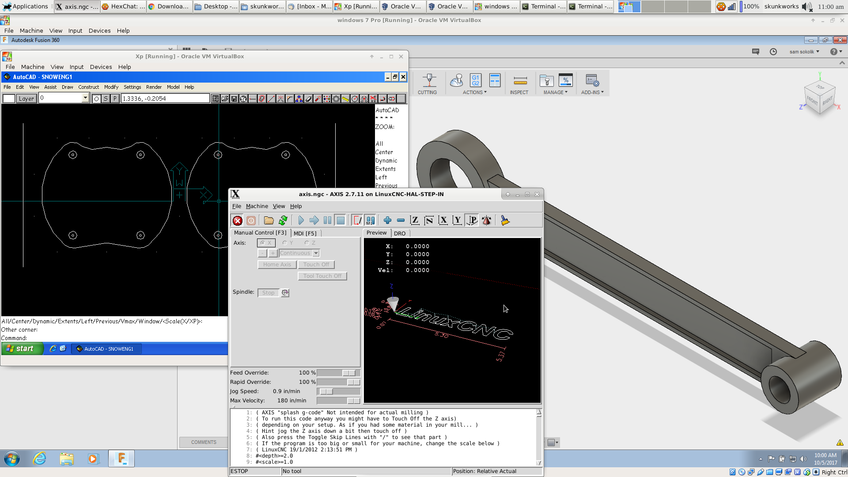This screenshot has height=477, width=848.
Task: Click the Tool Touch Off button
Action: tap(322, 276)
